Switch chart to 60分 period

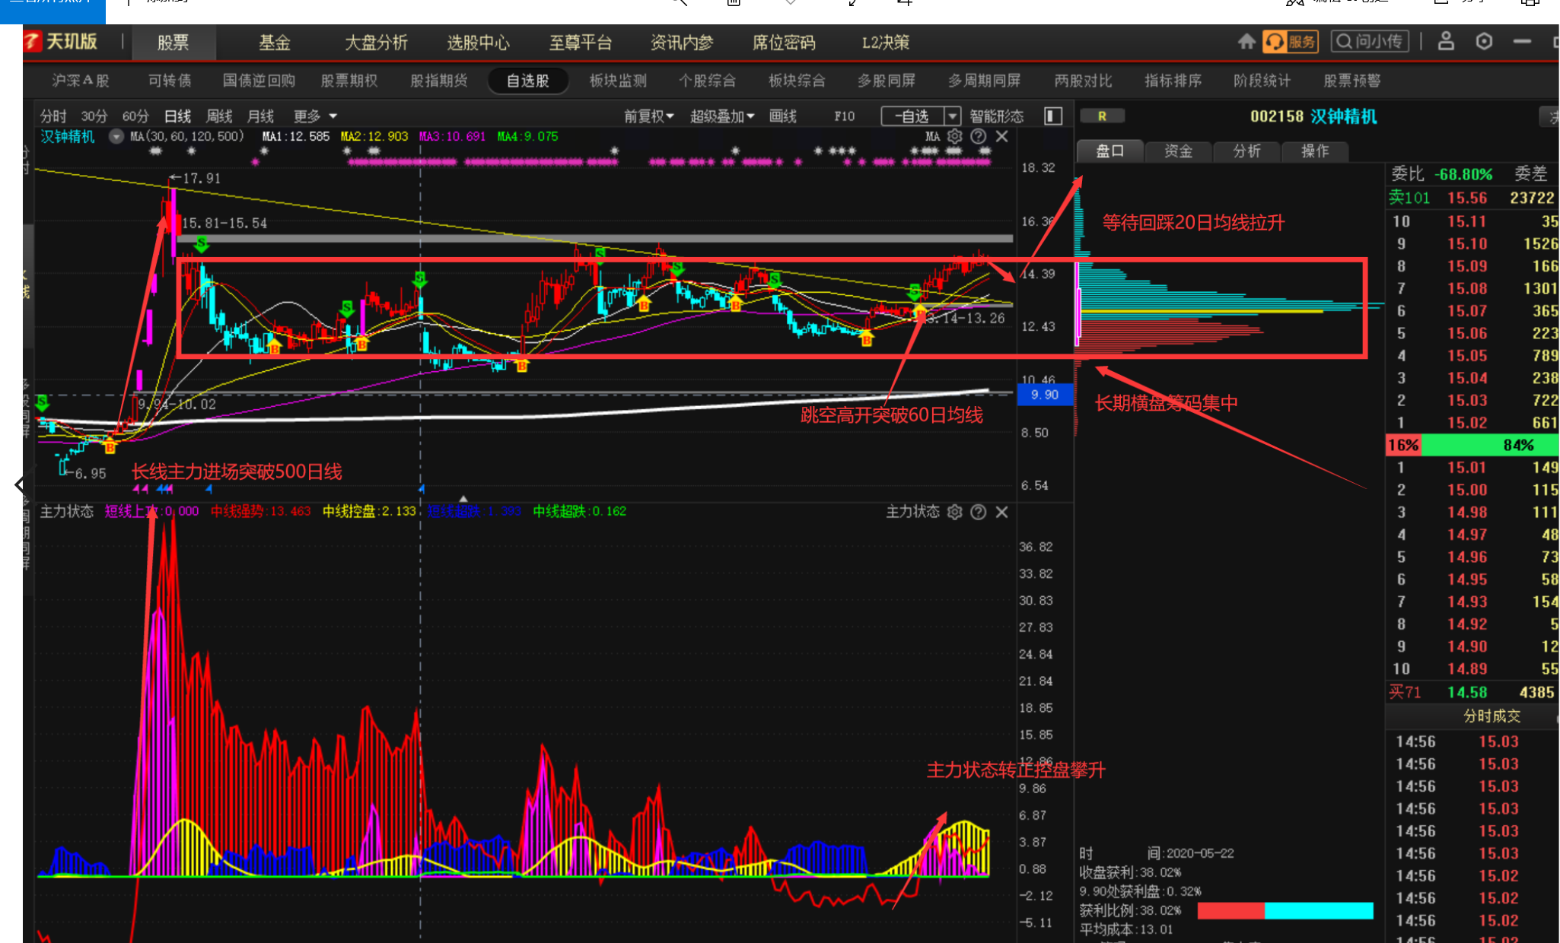point(135,116)
